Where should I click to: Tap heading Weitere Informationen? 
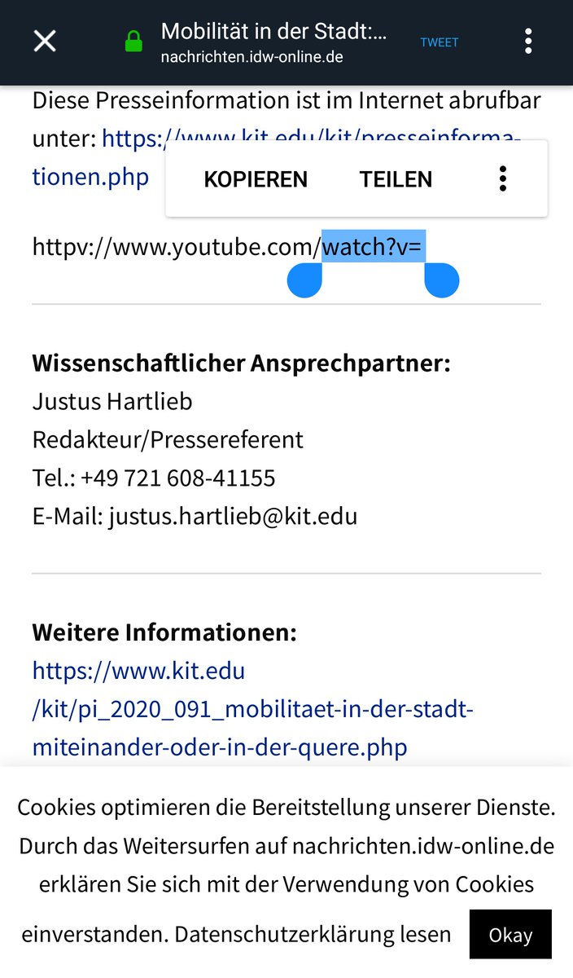(164, 632)
